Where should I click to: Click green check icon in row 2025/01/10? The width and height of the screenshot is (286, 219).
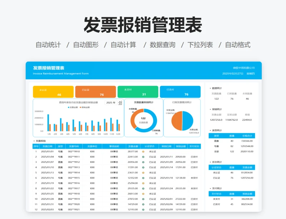pyautogui.click(x=143, y=168)
